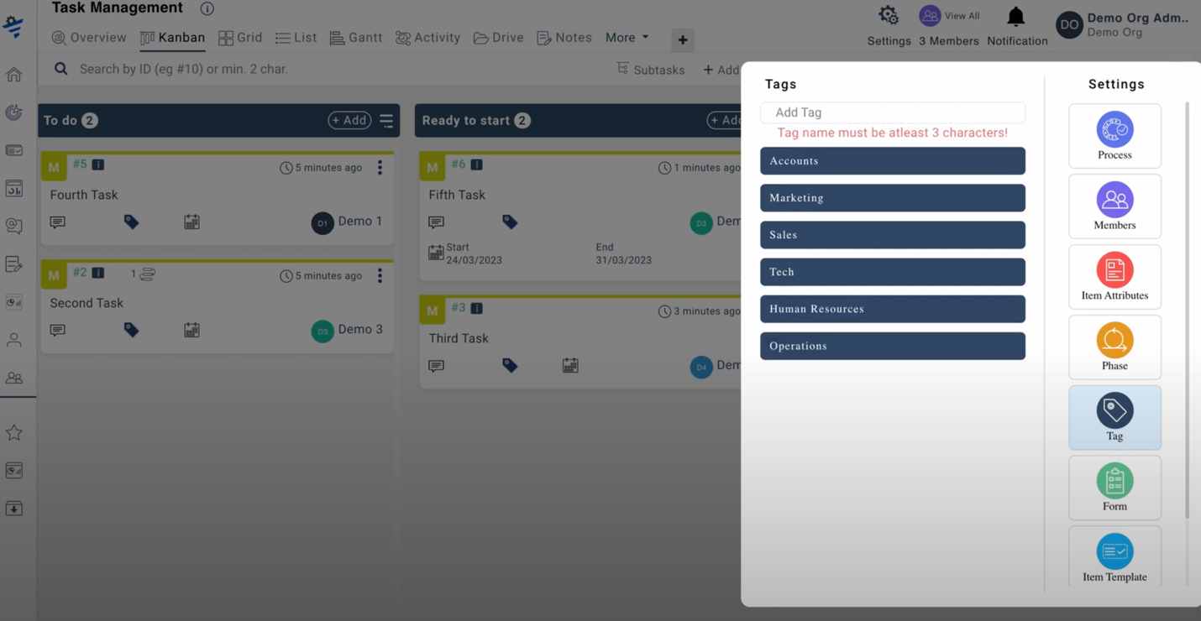This screenshot has width=1201, height=621.
Task: Switch to the Gantt tab
Action: (x=356, y=38)
